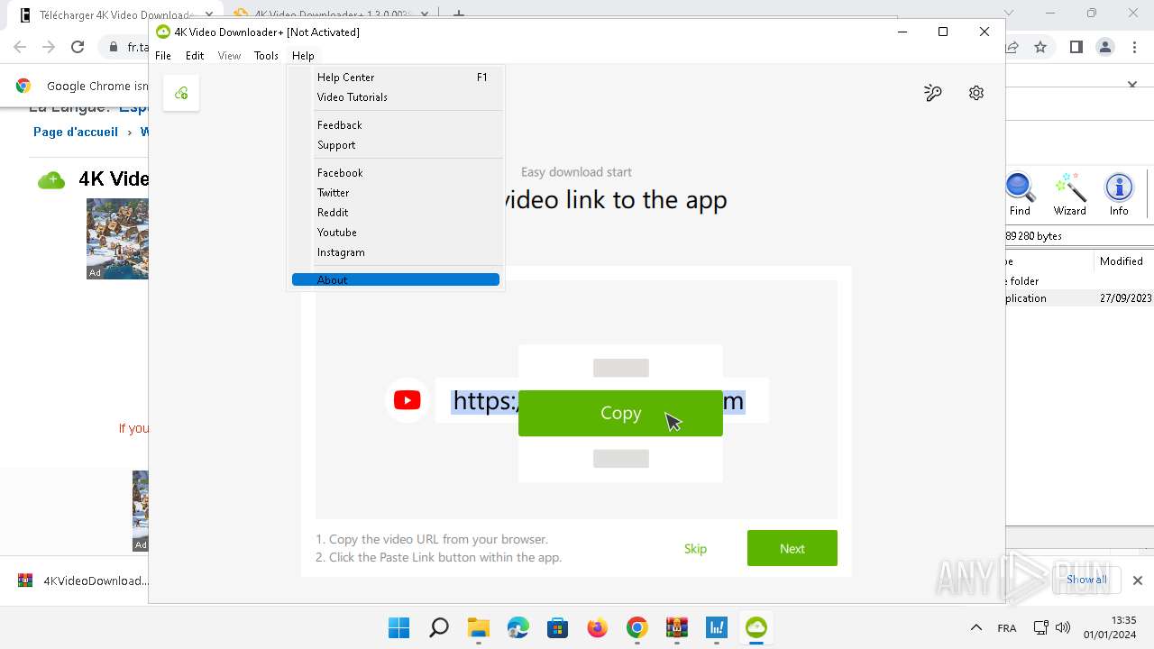Close the Help menu via its header
This screenshot has width=1154, height=649.
[303, 56]
